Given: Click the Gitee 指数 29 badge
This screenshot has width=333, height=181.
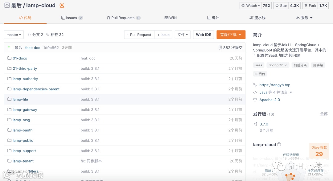Looking at the screenshot, I should pos(319,151).
